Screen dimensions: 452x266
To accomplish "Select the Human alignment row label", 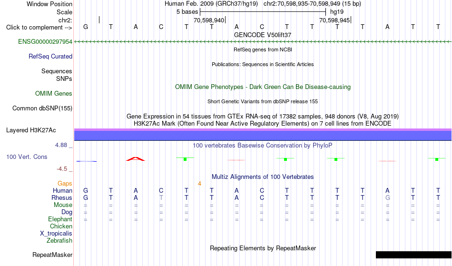I will click(62, 190).
